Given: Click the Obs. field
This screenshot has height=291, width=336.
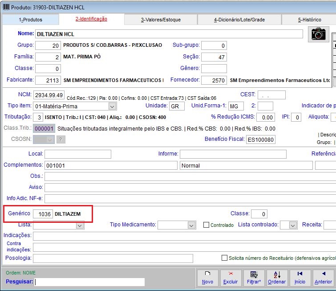Looking at the screenshot, I should tap(190, 176).
